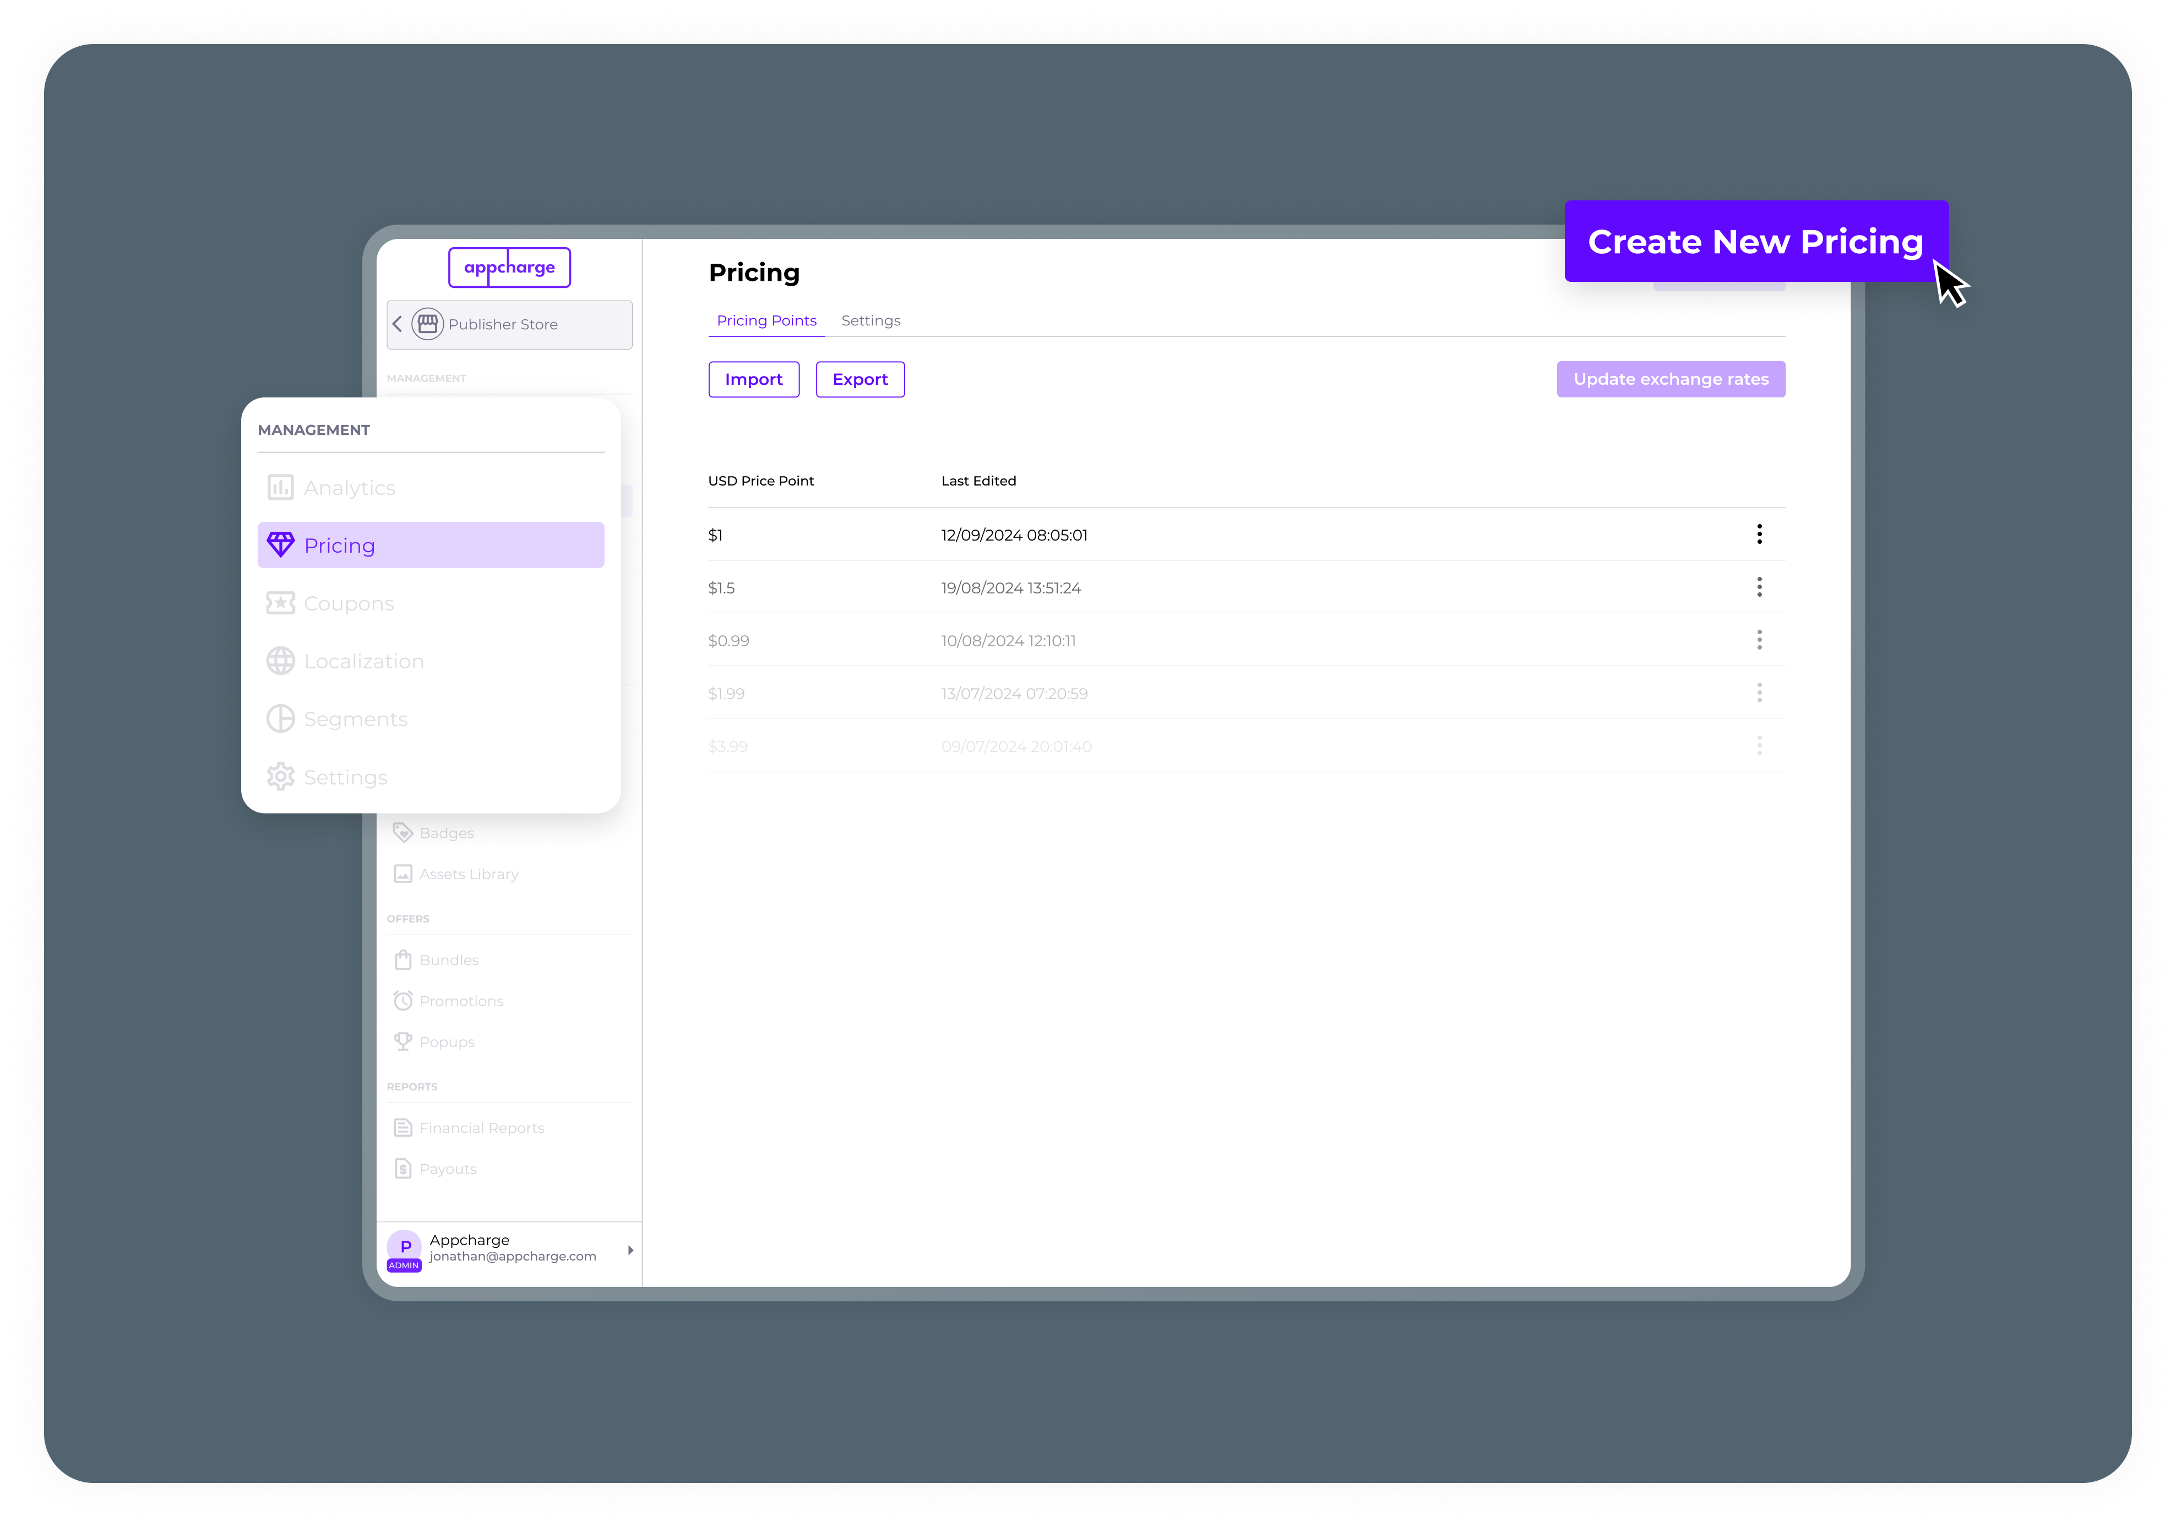
Task: Expand the Appcharge account menu arrow
Action: point(630,1251)
